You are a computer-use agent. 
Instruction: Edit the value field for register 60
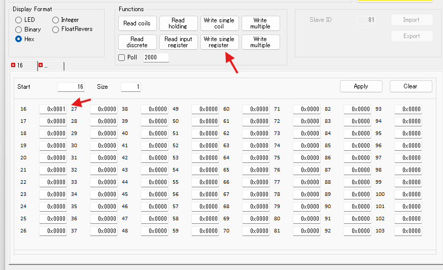(256, 109)
